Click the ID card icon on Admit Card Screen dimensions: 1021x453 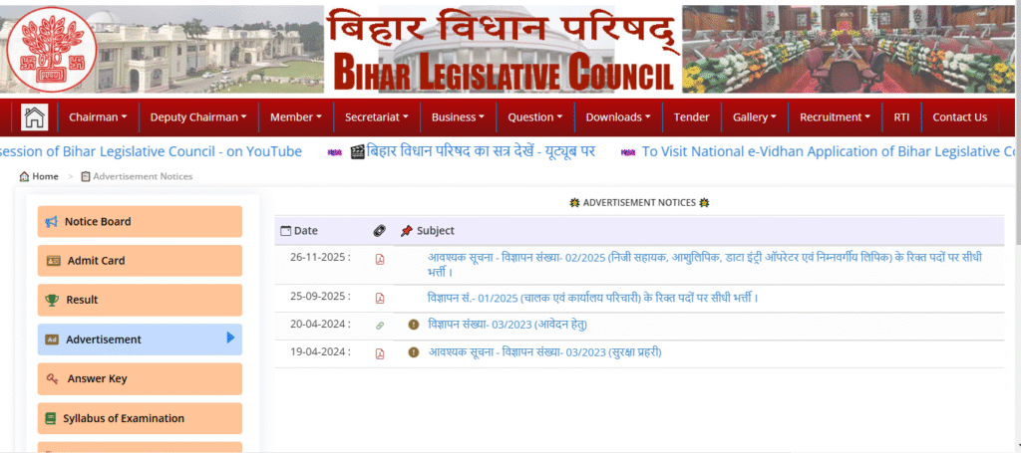click(54, 261)
